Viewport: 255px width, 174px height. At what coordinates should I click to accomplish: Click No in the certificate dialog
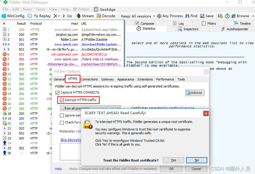coord(197,160)
